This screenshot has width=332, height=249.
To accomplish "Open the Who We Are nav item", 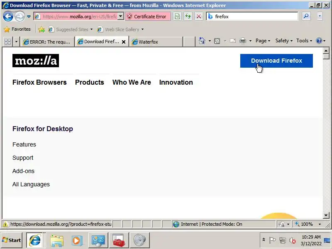I will (x=132, y=82).
